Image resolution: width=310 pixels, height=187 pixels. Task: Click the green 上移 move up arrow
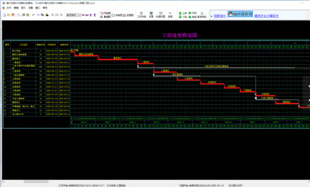[183, 13]
